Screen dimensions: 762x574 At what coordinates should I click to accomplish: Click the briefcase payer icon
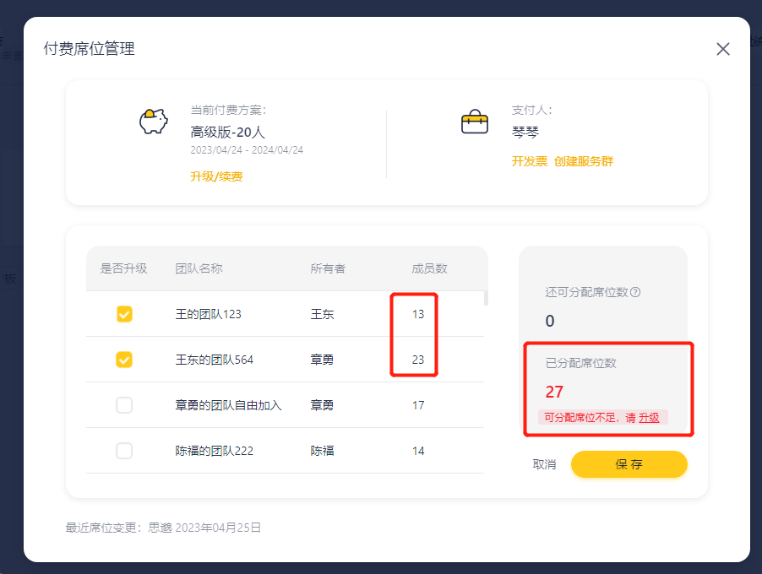475,122
